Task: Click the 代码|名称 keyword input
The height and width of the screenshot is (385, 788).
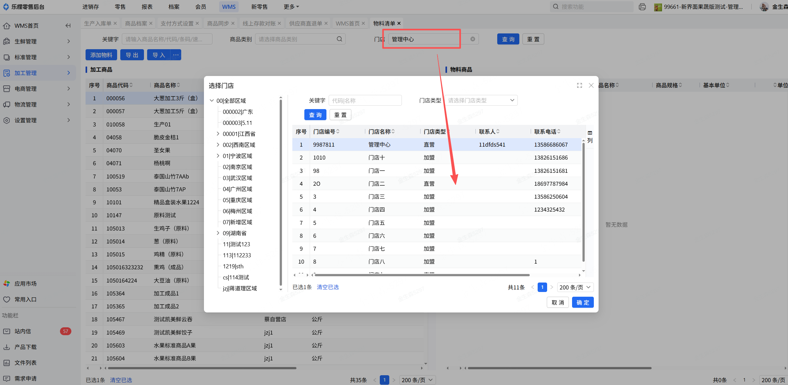Action: tap(365, 100)
